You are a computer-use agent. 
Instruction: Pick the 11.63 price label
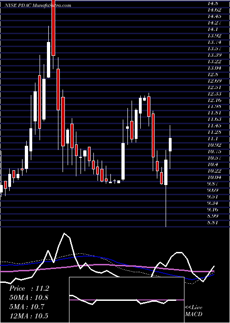click(x=214, y=119)
